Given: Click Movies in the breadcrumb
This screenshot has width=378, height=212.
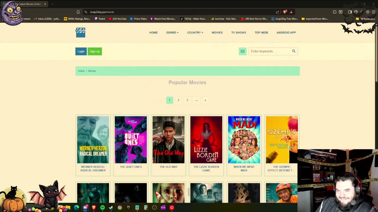Looking at the screenshot, I should [x=92, y=71].
